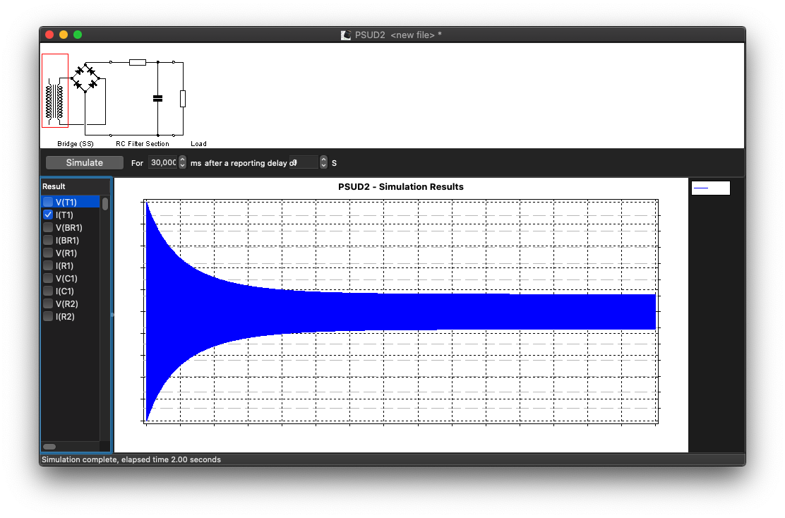This screenshot has height=518, width=785.
Task: Select the bridge rectifier diode symbol
Action: point(85,78)
